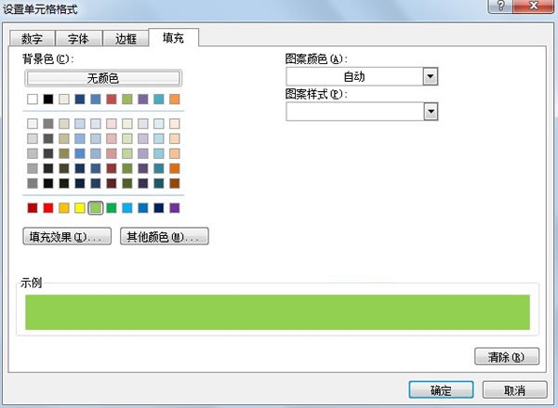Choose the black theme color swatch
Screen dimensions: 558x408
point(48,99)
